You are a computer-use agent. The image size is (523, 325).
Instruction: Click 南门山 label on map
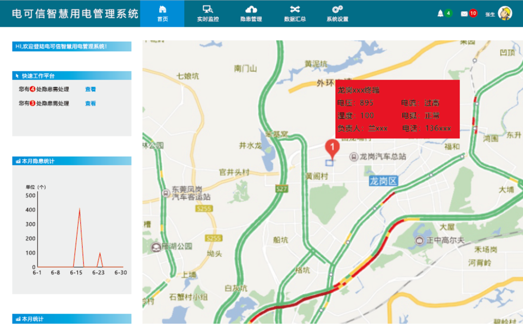coord(246,69)
